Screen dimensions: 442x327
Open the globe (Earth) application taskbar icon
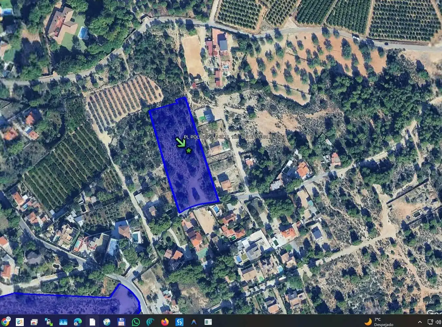[x=107, y=322]
